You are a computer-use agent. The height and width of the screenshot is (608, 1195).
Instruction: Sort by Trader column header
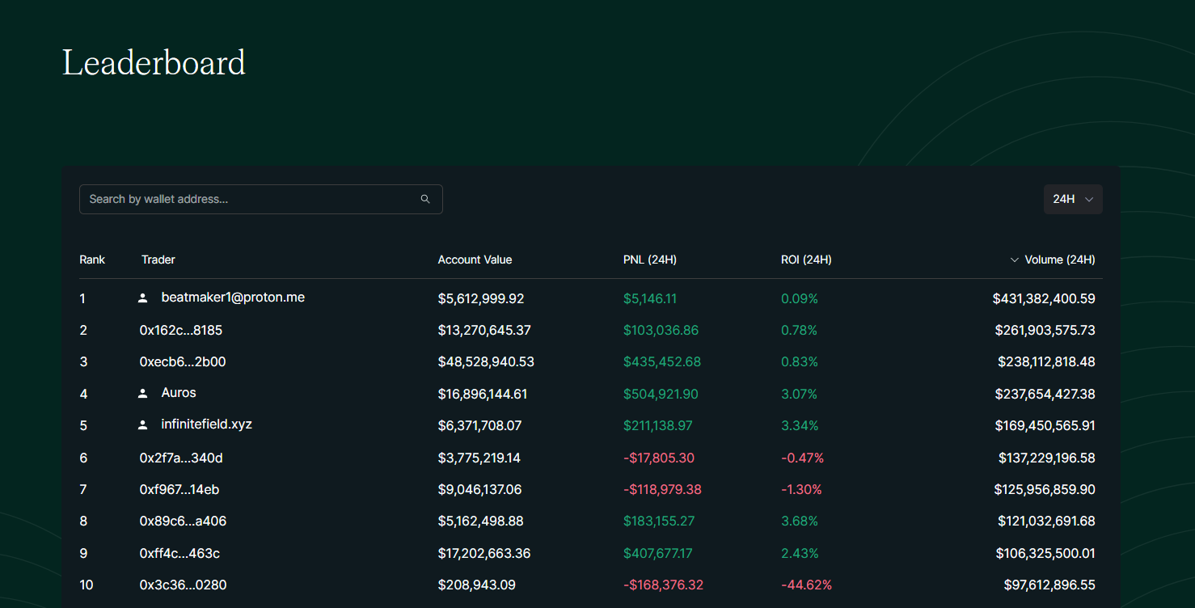[x=158, y=260]
